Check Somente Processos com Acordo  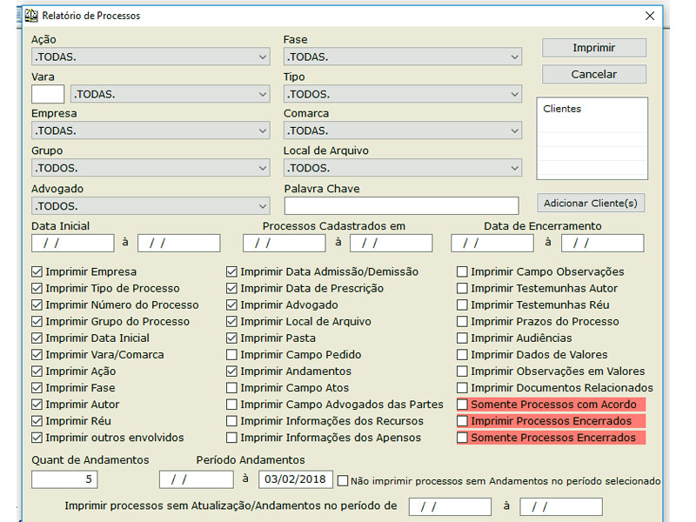pyautogui.click(x=463, y=405)
